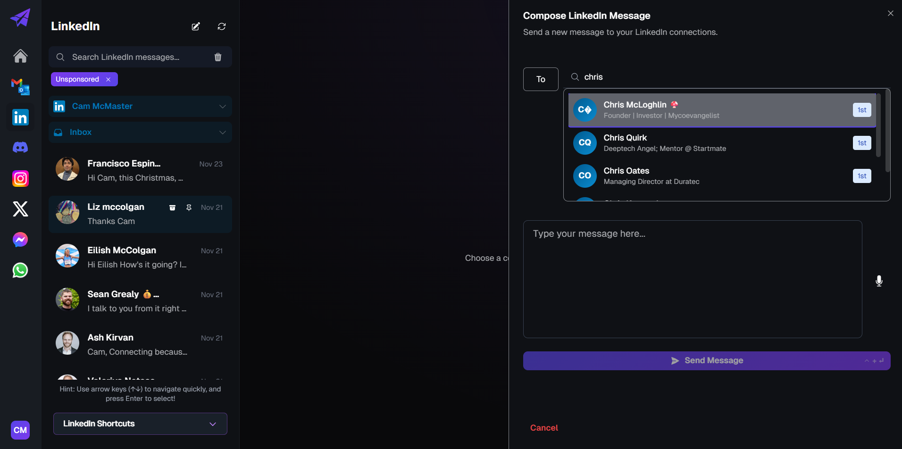This screenshot has width=902, height=449.
Task: Archive the Liz mccolgan conversation
Action: 172,208
